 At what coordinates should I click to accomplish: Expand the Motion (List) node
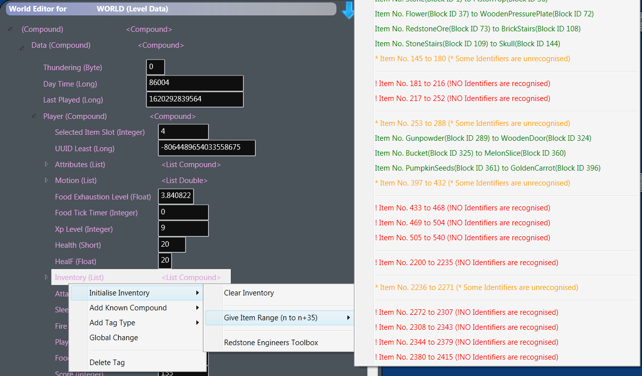tap(46, 180)
